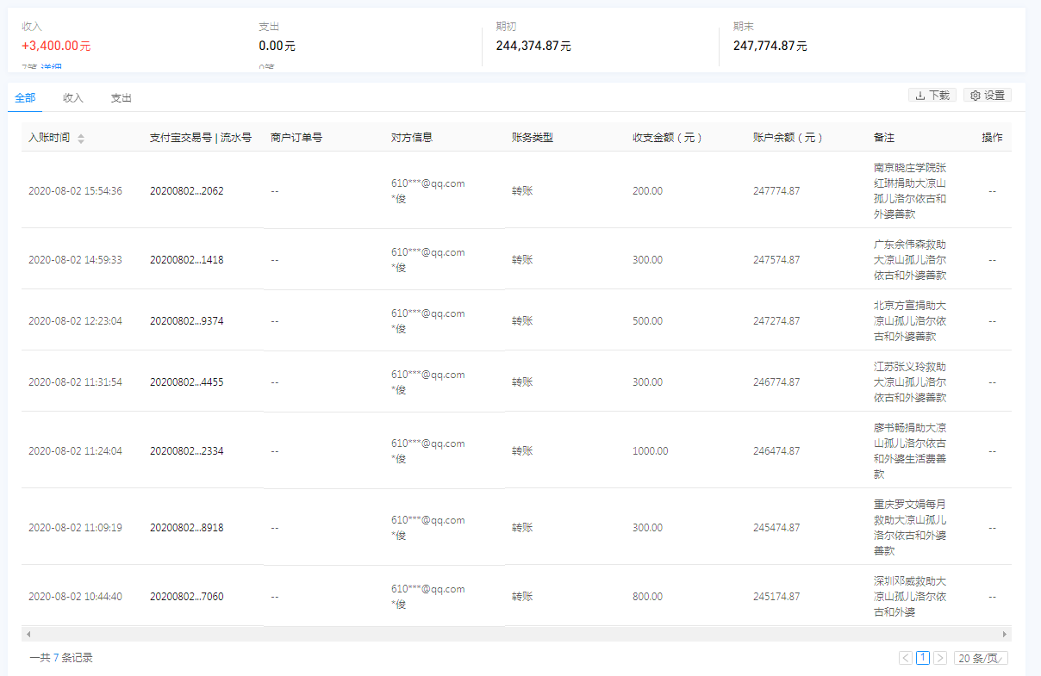
Task: Click the 详细 link under income amount
Action: (x=51, y=67)
